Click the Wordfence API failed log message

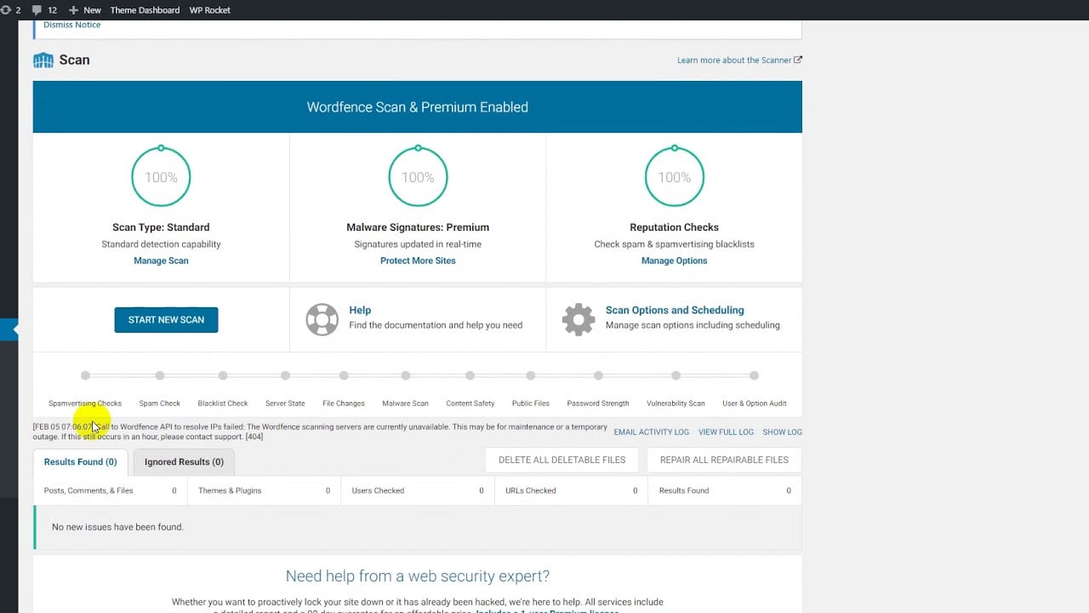click(x=320, y=432)
